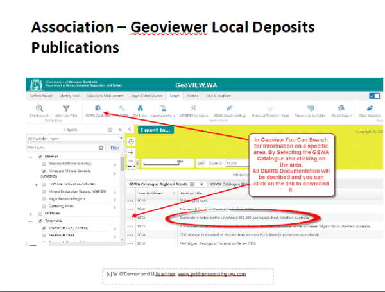Image resolution: width=385 pixels, height=292 pixels.
Task: Expand Major Resource Projects layer options
Action: pos(115,200)
